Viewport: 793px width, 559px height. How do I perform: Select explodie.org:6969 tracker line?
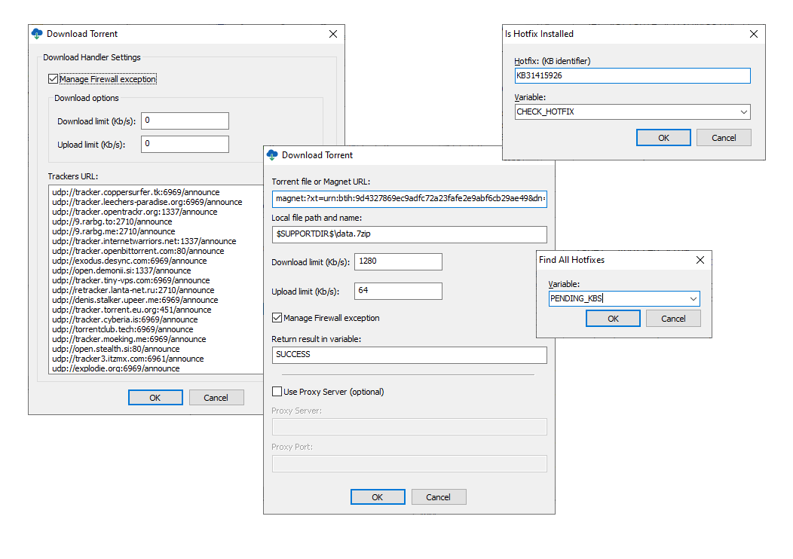click(116, 368)
